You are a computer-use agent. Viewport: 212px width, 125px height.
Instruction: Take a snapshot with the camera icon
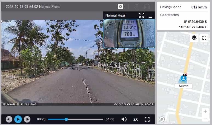pyautogui.click(x=121, y=7)
